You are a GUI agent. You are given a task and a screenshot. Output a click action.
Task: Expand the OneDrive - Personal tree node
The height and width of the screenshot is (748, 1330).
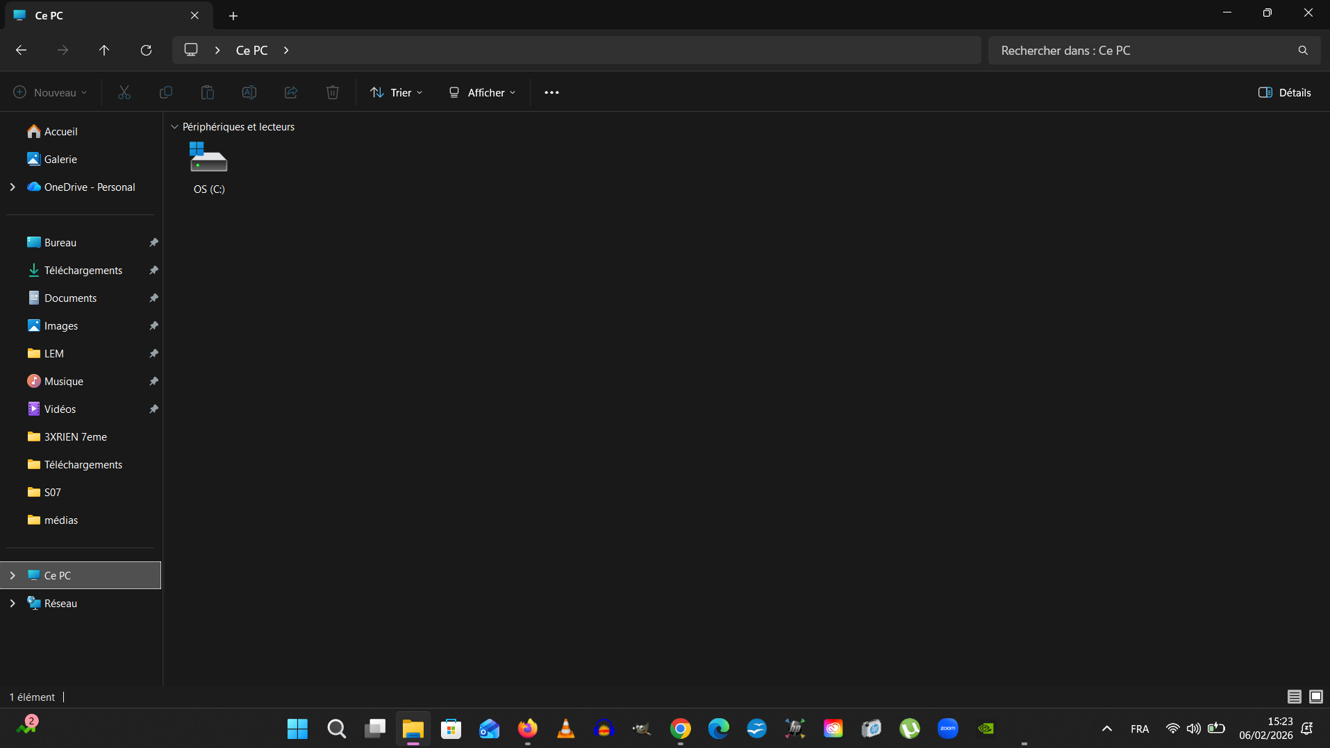pos(13,187)
